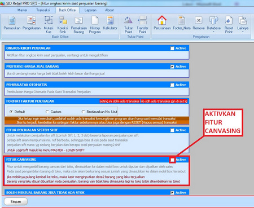Select the Default invoice format
This screenshot has height=208, width=254.
click(x=11, y=112)
